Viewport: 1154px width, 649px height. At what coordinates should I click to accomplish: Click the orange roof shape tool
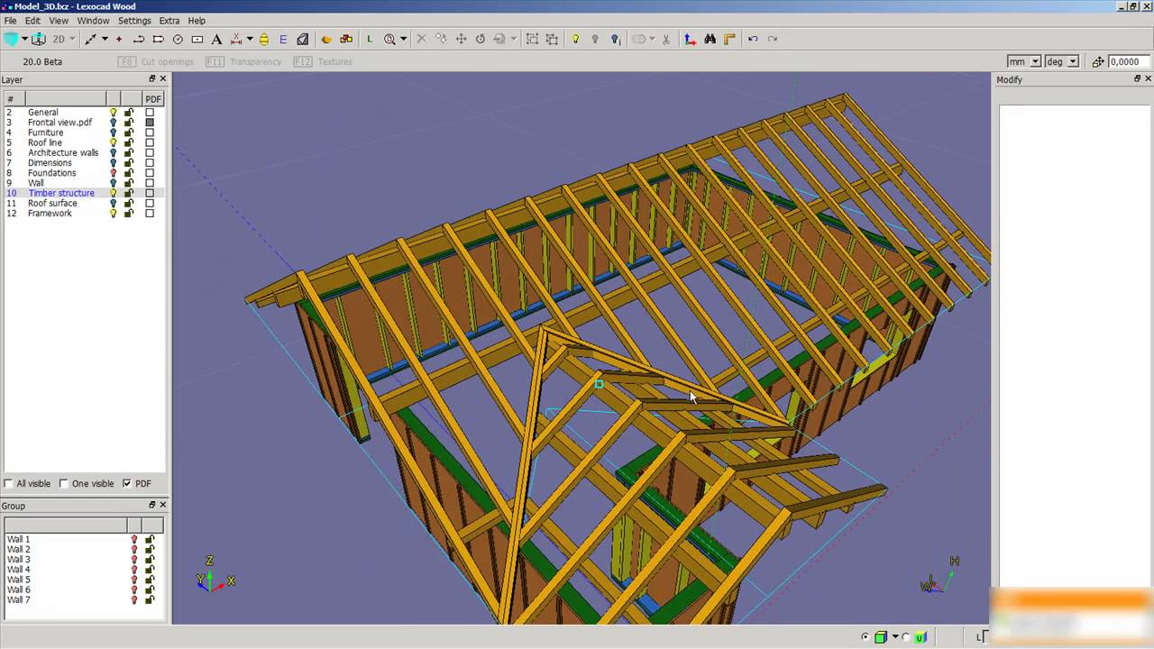326,39
